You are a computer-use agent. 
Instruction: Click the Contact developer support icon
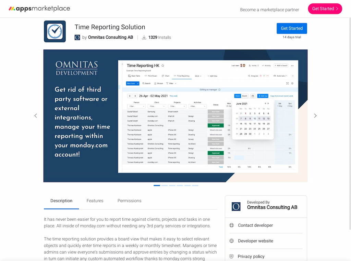[232, 225]
